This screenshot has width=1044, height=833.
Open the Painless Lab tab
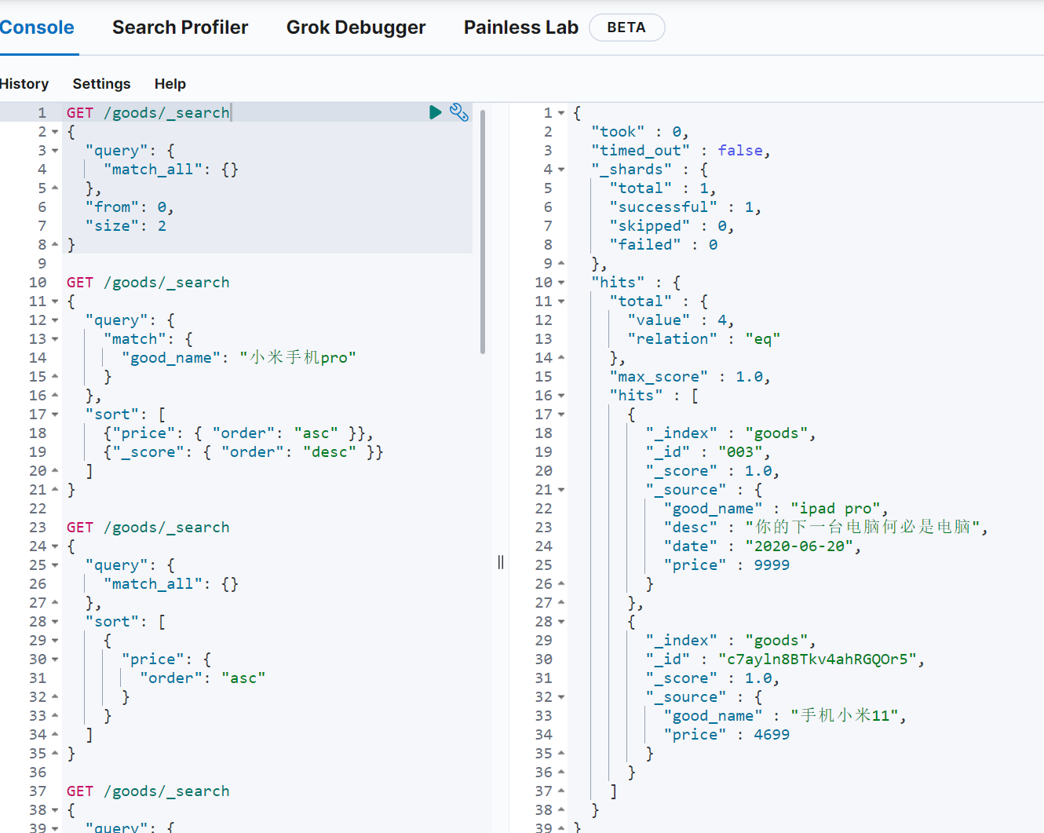click(520, 27)
